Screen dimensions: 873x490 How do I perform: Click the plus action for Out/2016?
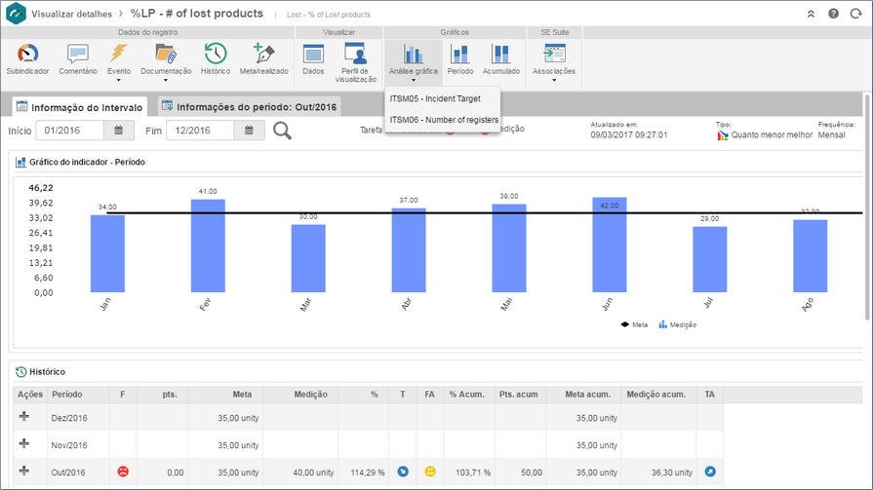[24, 471]
